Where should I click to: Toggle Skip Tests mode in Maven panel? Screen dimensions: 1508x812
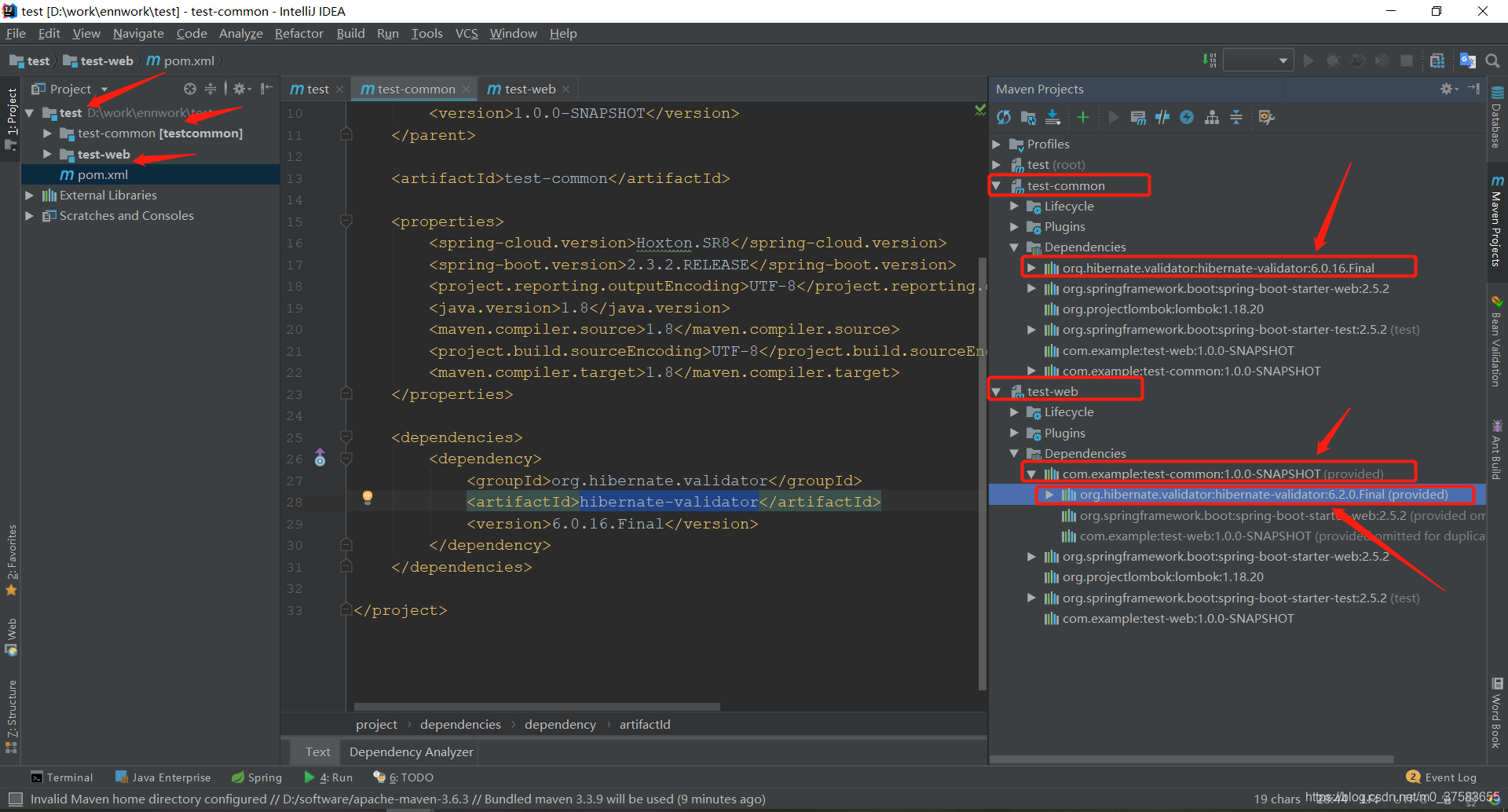(x=1162, y=117)
